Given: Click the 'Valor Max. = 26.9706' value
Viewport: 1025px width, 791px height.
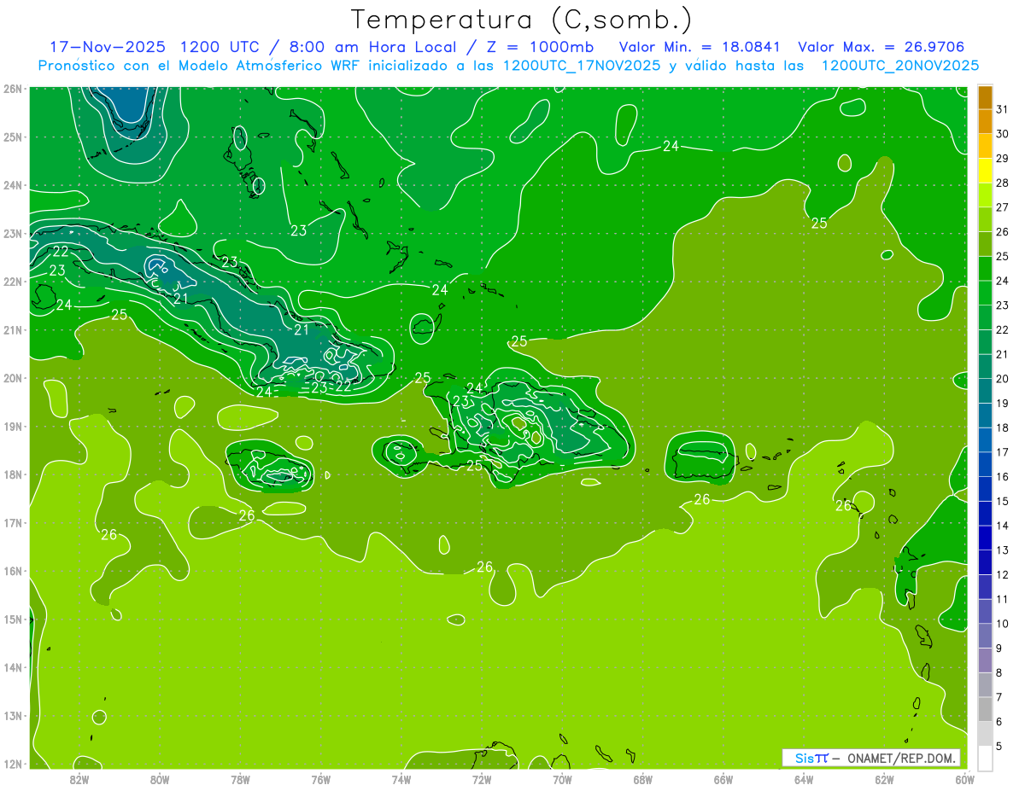Looking at the screenshot, I should pyautogui.click(x=881, y=47).
